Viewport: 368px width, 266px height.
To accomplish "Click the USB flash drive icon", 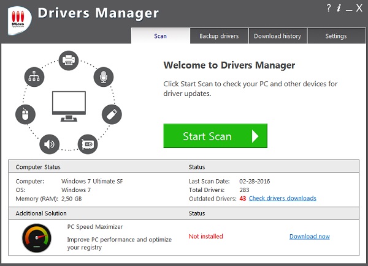I will click(112, 114).
